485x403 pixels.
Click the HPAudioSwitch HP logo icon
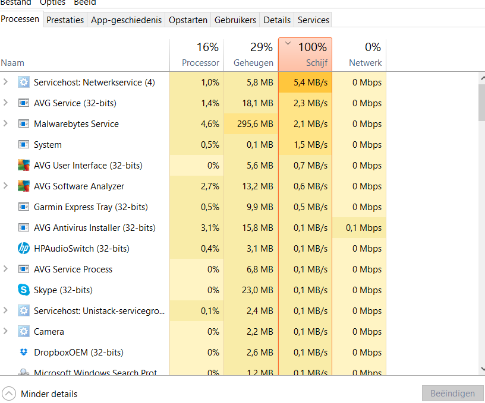tap(24, 249)
